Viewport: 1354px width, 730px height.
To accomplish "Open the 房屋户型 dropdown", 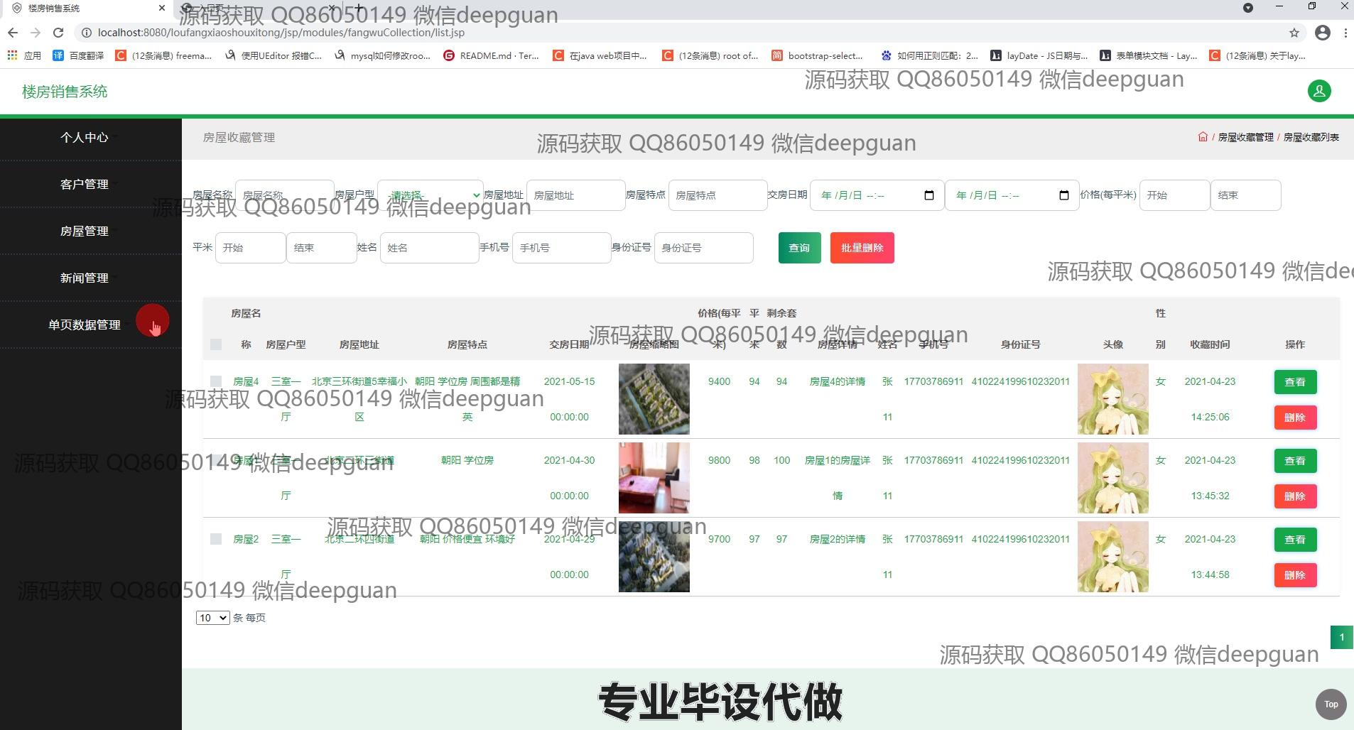I will [x=430, y=195].
